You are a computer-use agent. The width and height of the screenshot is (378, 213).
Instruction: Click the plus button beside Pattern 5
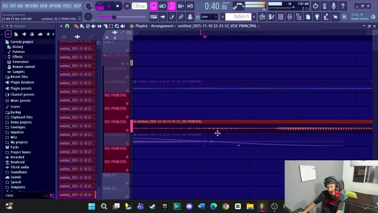[x=253, y=17]
